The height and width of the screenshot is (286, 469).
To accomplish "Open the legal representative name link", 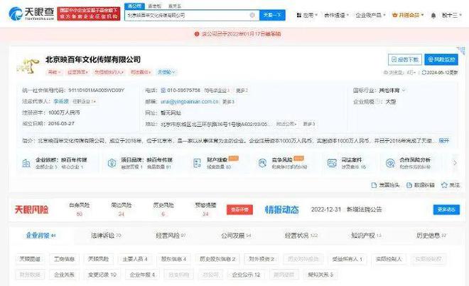I will (x=61, y=102).
